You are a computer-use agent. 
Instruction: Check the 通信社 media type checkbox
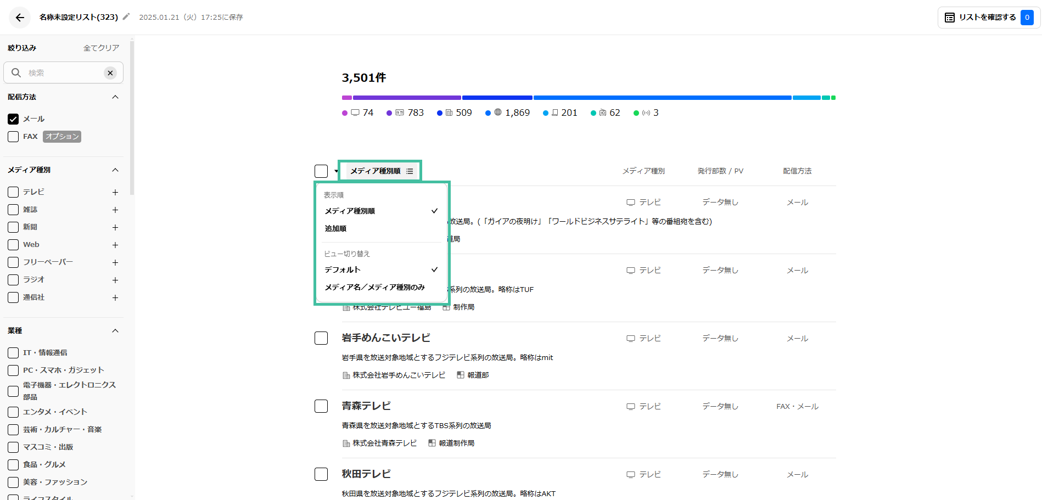pos(13,297)
